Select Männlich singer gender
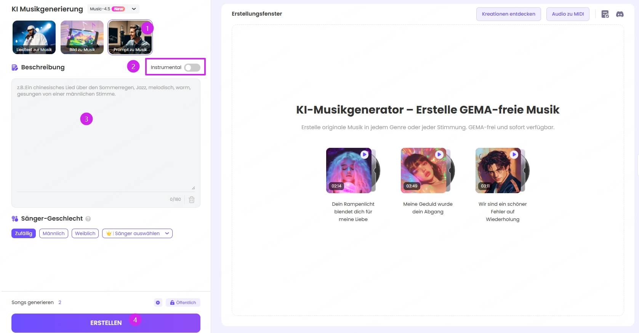This screenshot has width=639, height=333. [54, 234]
